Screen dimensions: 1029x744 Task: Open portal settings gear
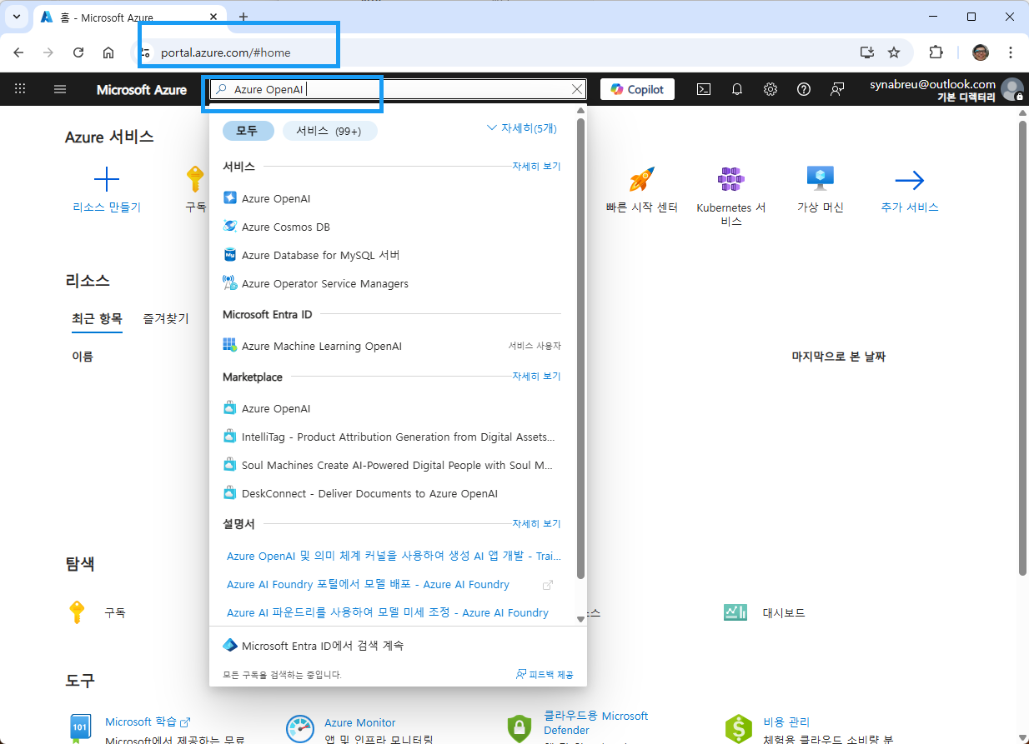click(x=770, y=89)
